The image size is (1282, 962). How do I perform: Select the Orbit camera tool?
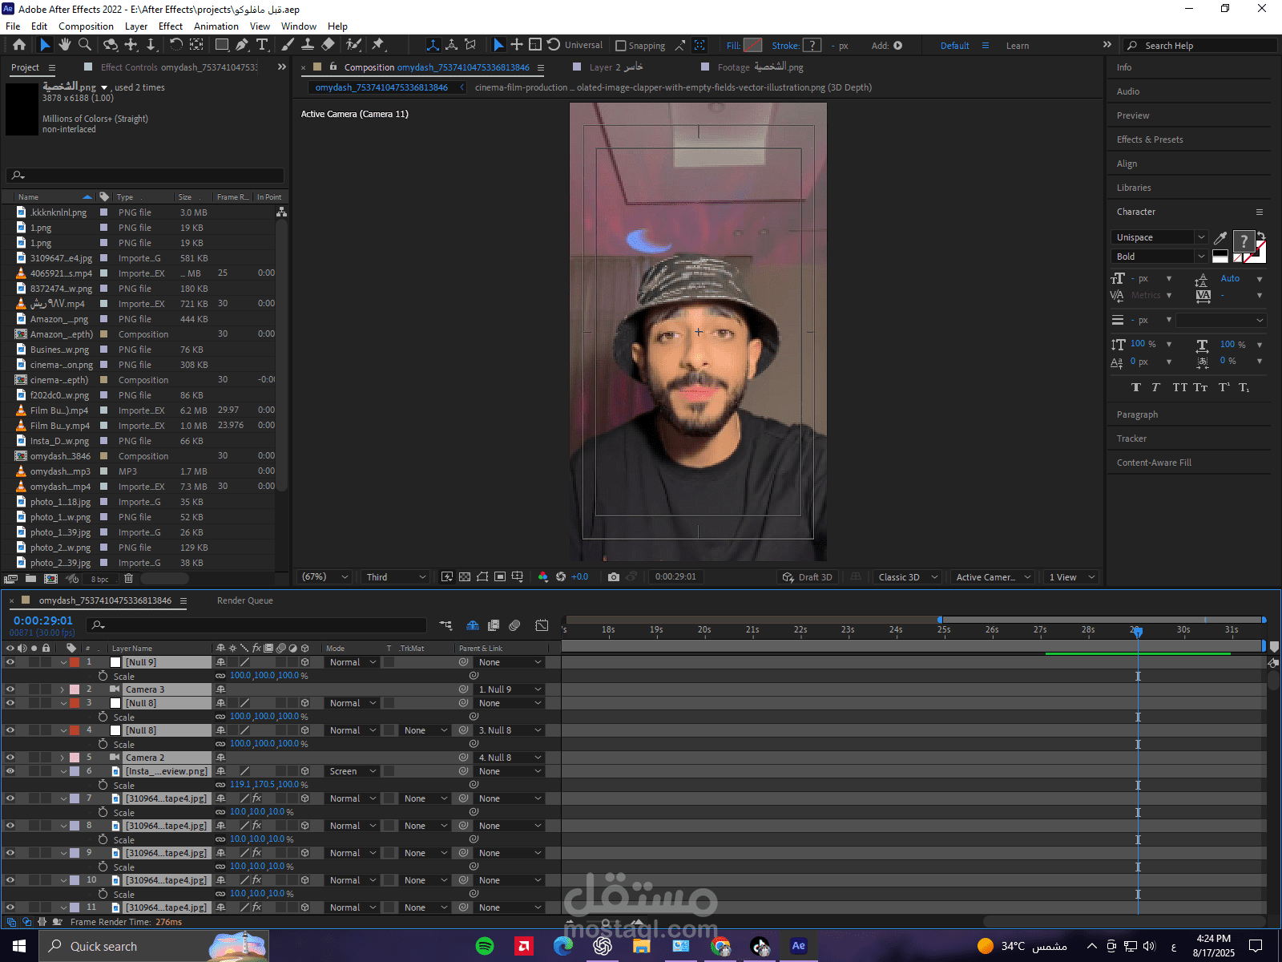click(x=111, y=45)
